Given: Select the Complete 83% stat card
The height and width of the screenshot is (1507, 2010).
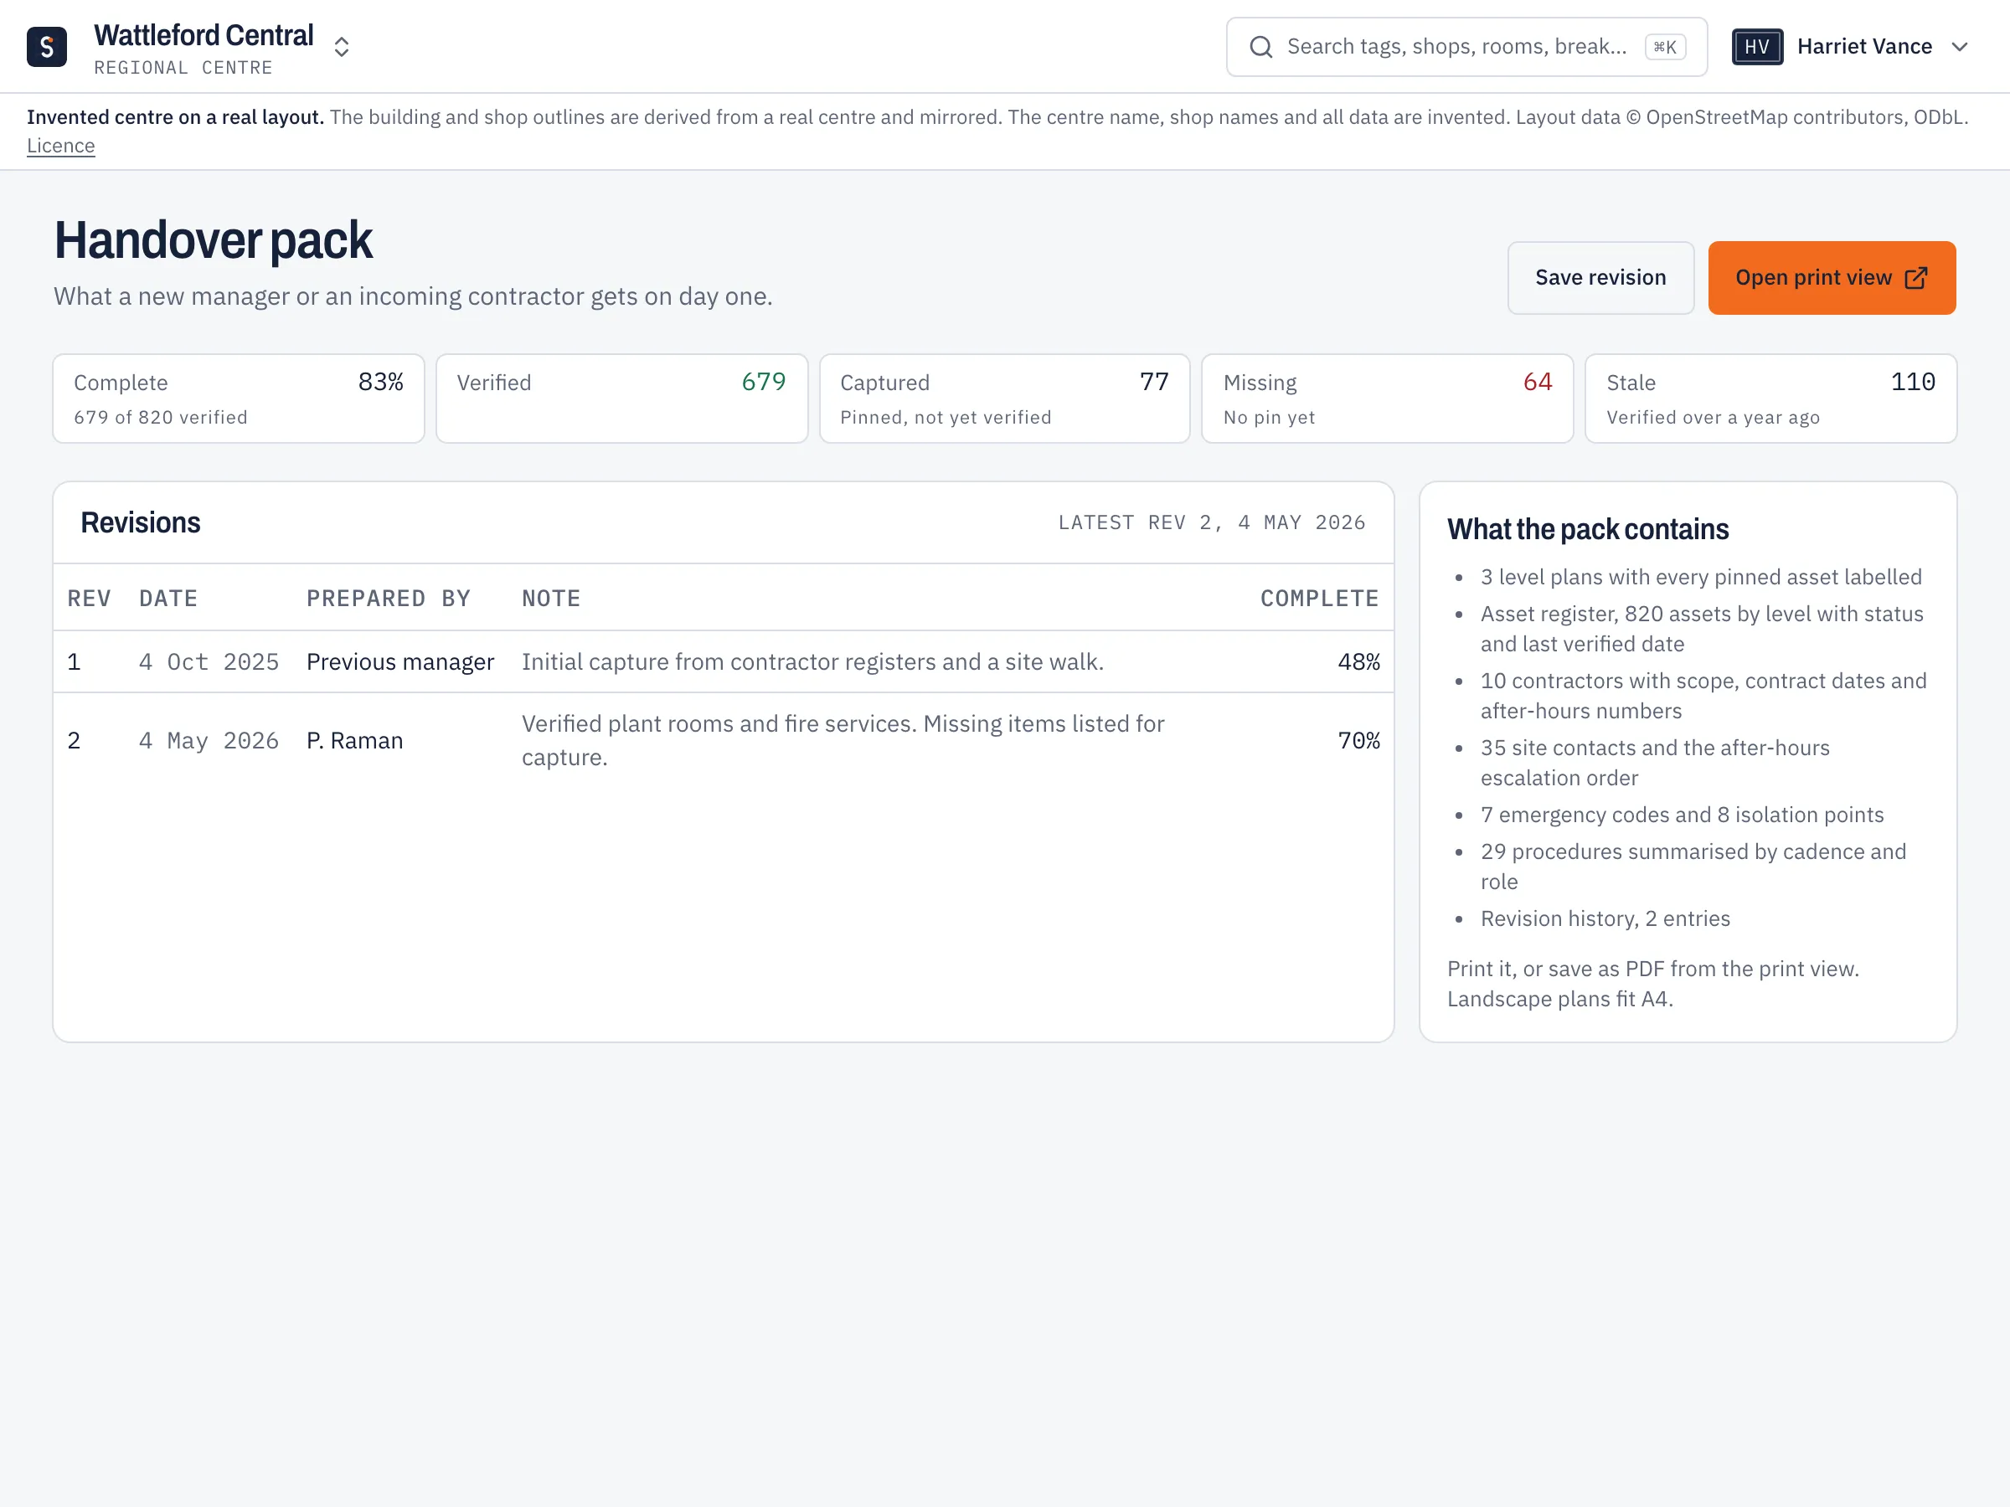Looking at the screenshot, I should pos(238,398).
